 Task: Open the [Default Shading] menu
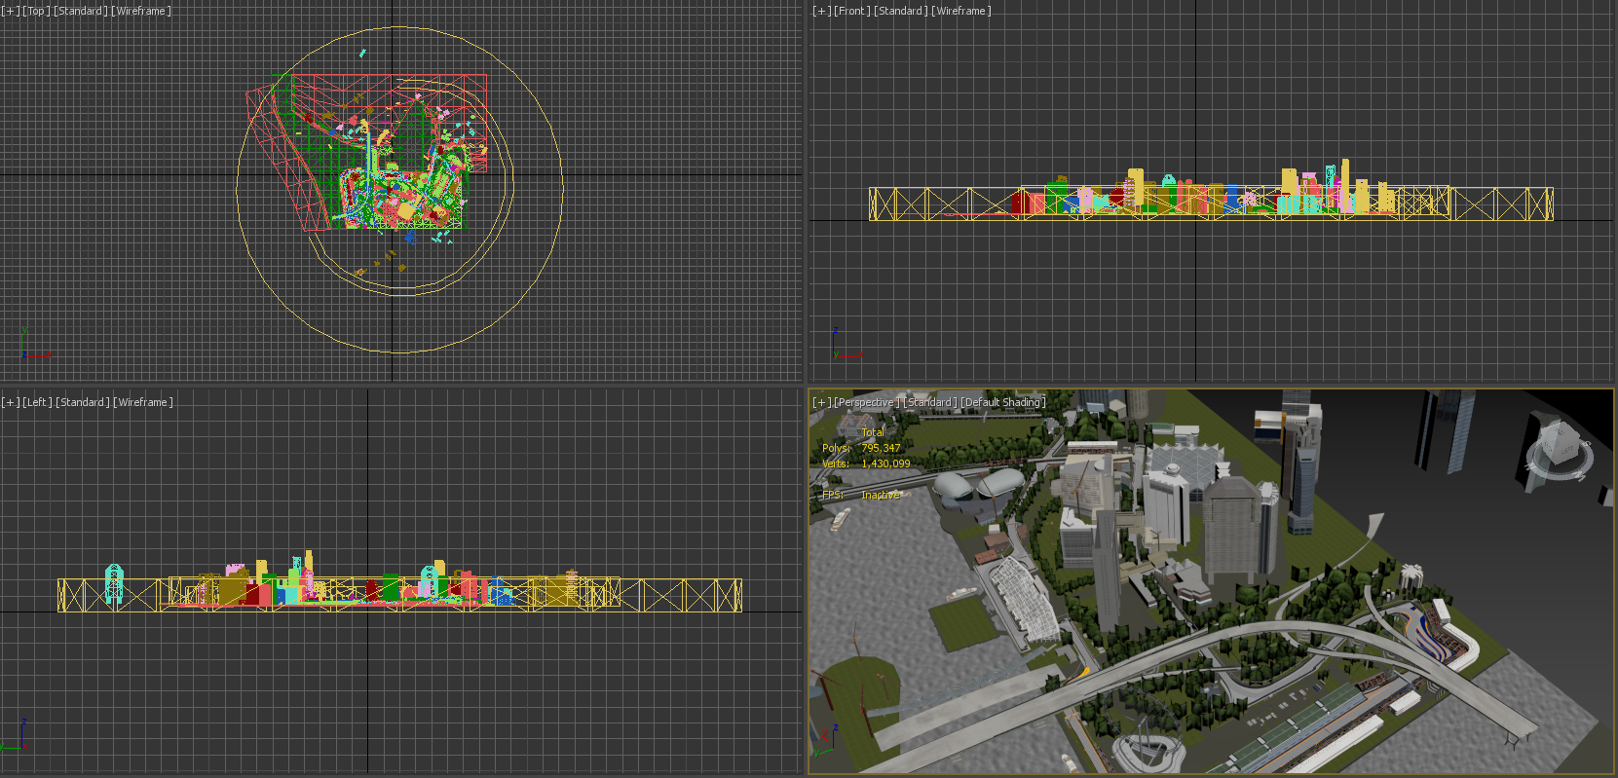pyautogui.click(x=1003, y=402)
